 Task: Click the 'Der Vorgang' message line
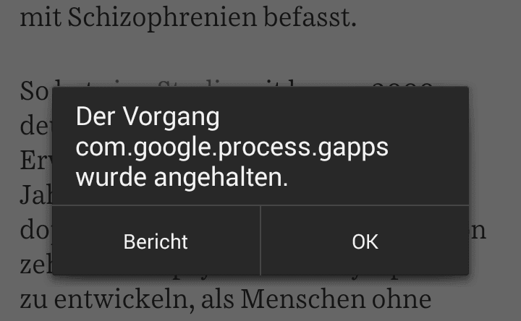click(148, 117)
